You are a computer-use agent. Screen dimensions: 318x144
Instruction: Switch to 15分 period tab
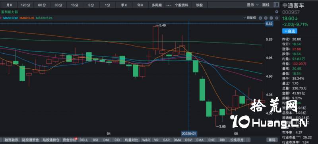pyautogui.click(x=75, y=5)
